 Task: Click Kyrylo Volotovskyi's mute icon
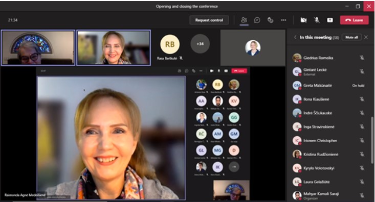[362, 168]
